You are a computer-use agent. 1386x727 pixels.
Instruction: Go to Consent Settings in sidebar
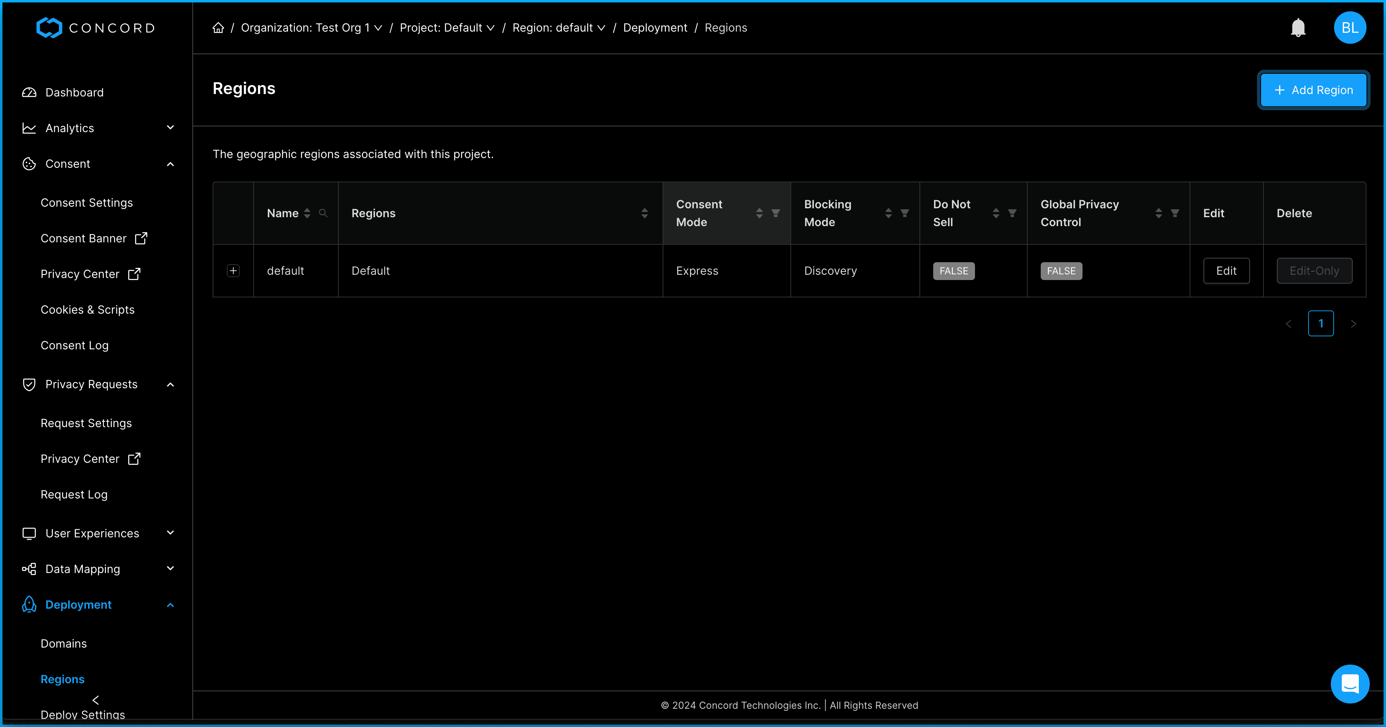(x=87, y=203)
